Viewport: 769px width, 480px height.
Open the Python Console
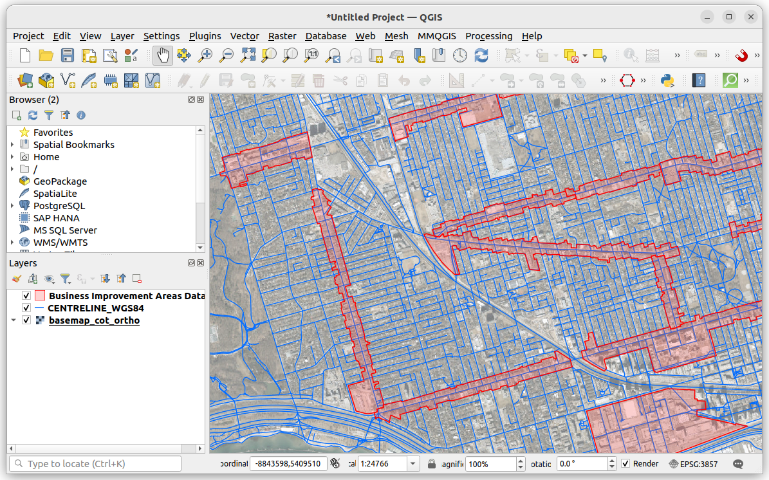click(667, 80)
